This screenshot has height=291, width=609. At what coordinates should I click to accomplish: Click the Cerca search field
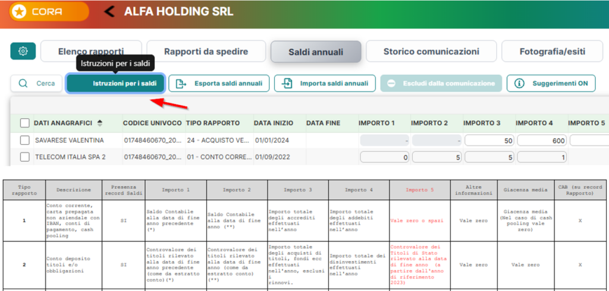36,83
